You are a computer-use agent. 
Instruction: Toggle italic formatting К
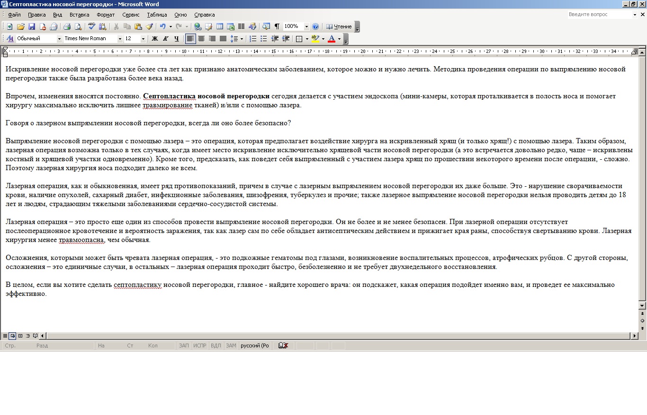165,39
